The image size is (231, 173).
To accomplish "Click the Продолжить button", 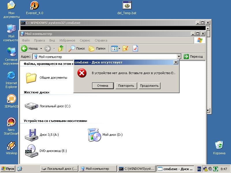I will click(x=149, y=86).
